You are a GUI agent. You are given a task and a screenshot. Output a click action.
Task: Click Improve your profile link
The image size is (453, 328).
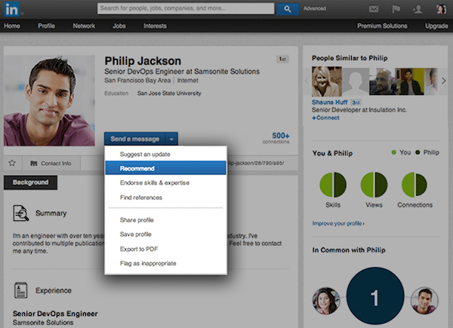[338, 223]
